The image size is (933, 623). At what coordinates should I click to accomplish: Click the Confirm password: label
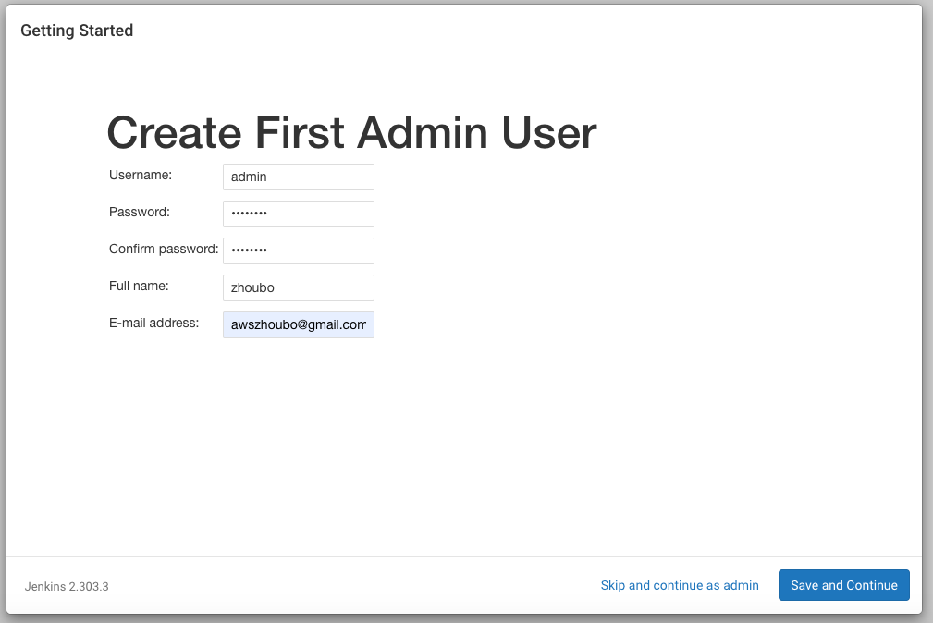(164, 249)
